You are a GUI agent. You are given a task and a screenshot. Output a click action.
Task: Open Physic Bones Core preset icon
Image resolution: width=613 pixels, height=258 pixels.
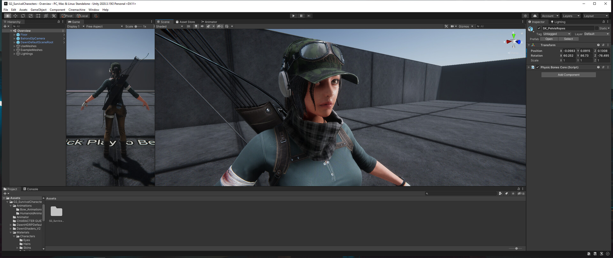(x=603, y=67)
